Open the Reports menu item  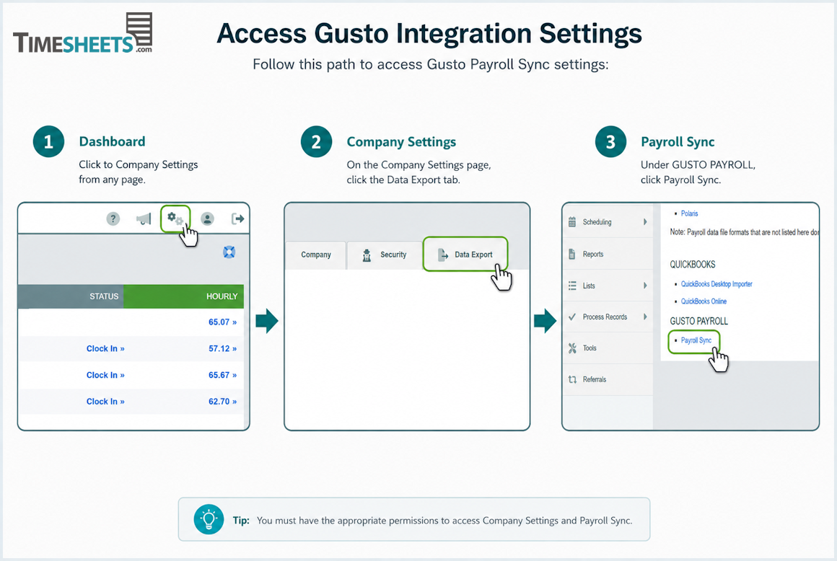tap(608, 254)
